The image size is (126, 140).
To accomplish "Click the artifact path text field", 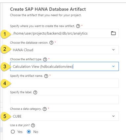I will tap(64, 33).
